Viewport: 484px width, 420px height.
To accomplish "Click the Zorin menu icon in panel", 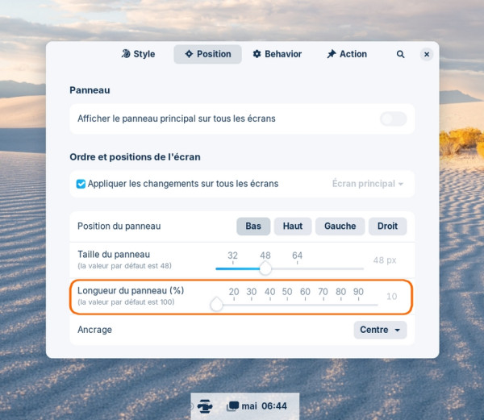I will 205,406.
